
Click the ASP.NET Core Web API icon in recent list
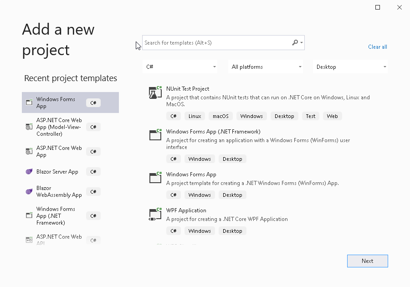pyautogui.click(x=29, y=240)
